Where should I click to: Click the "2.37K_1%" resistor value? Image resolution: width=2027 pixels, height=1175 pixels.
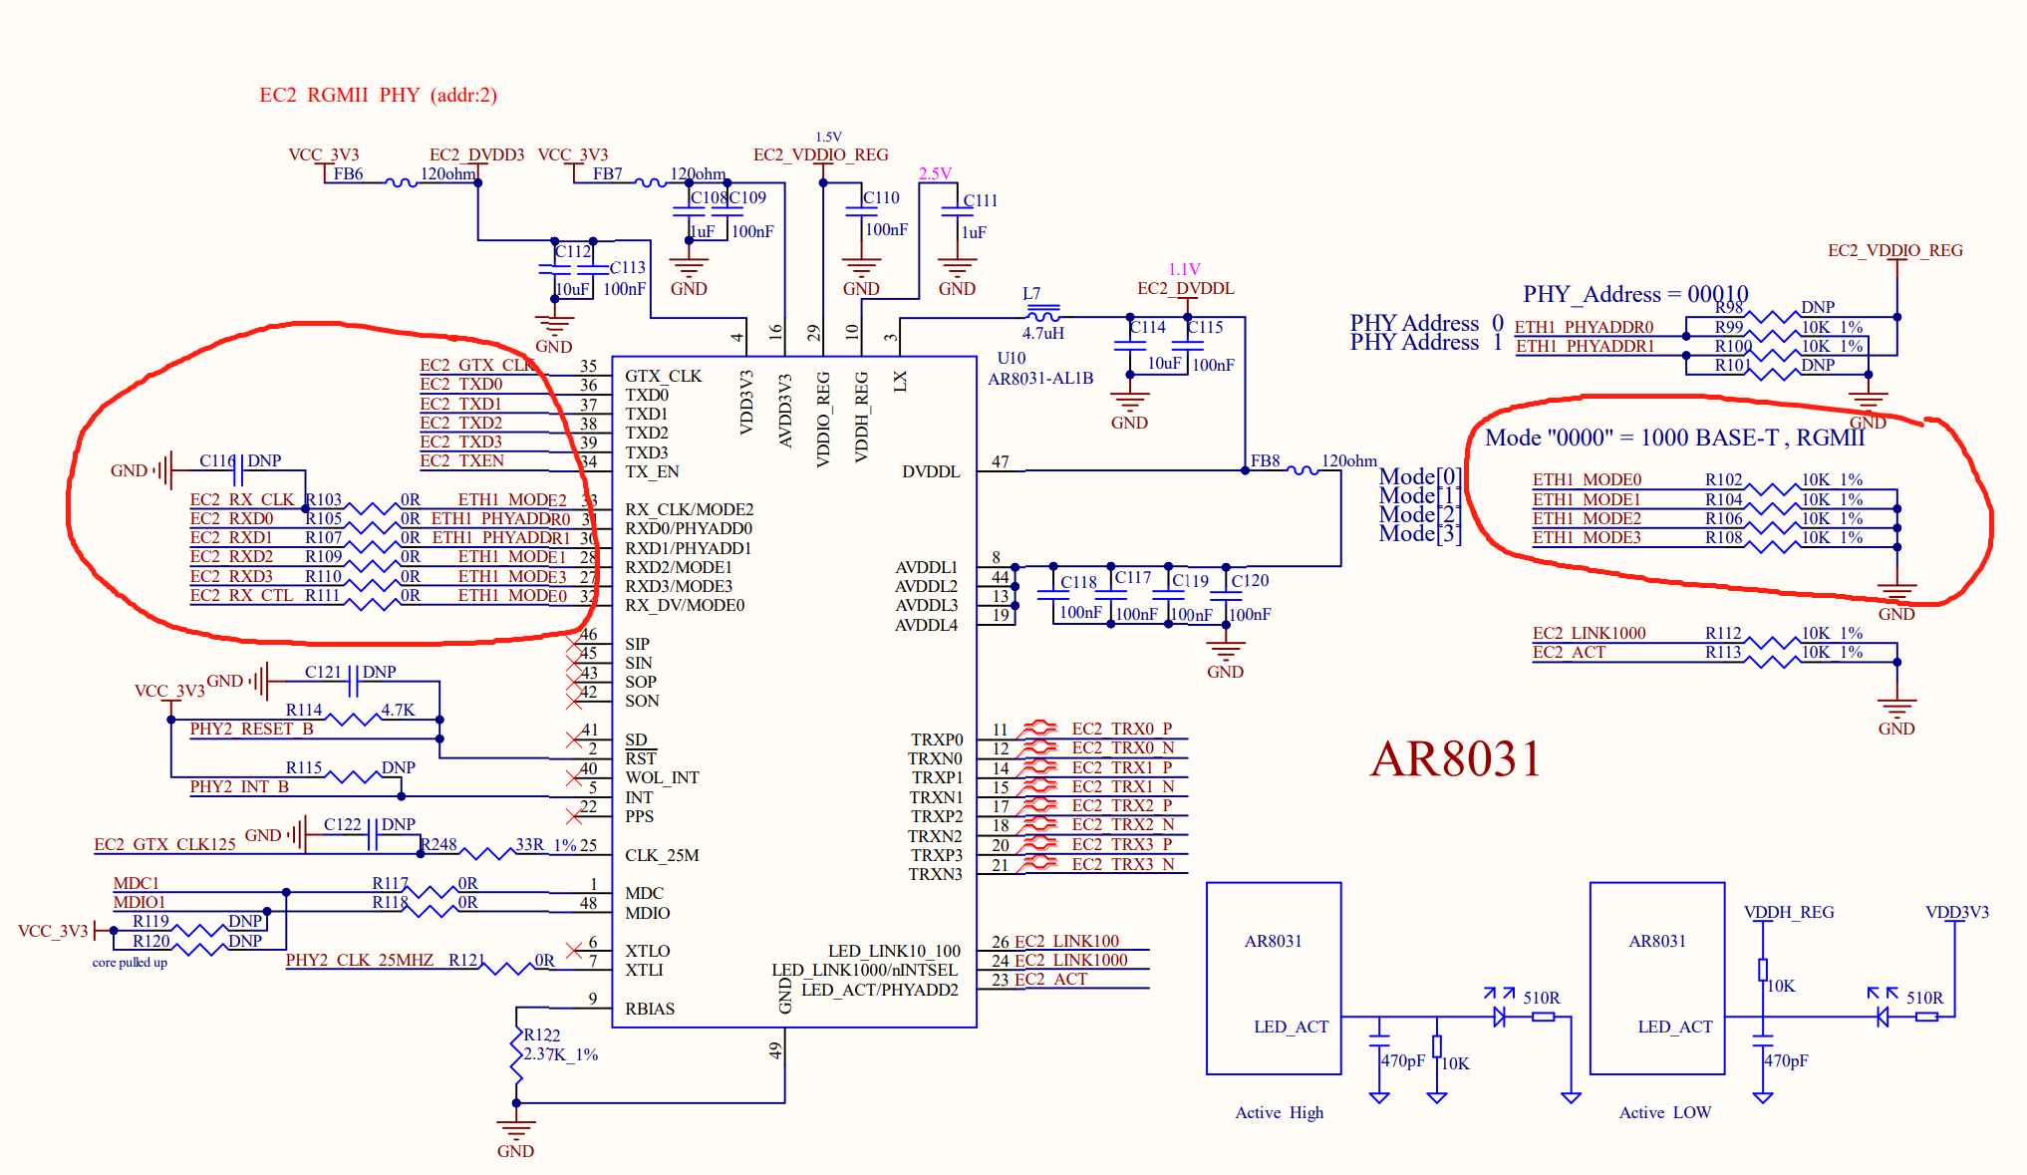[560, 1054]
